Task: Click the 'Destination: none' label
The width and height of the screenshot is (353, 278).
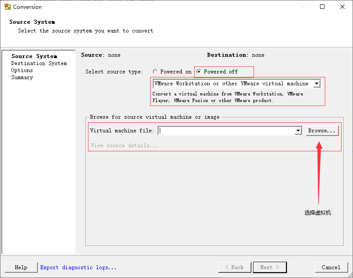Action: (x=236, y=55)
